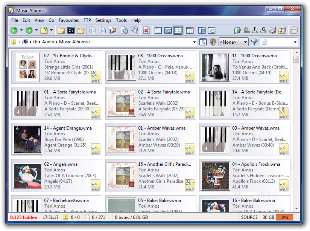Open the folder size ruler tool
310x231 pixels.
point(61,31)
